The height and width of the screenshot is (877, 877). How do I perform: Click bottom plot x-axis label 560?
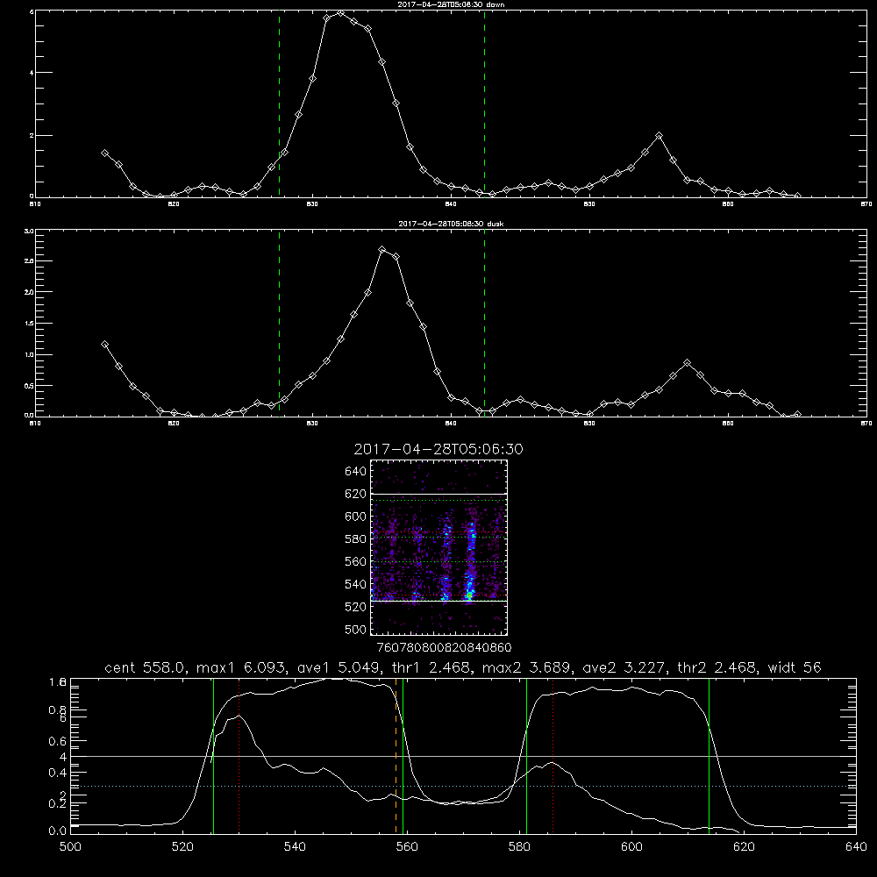407,847
